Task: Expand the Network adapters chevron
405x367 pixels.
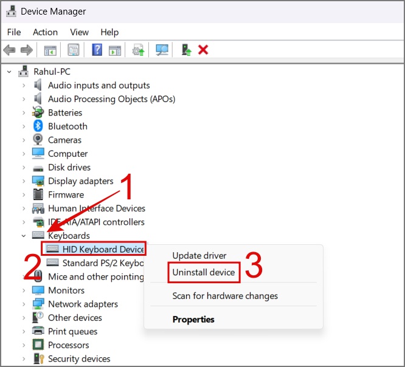Action: click(24, 304)
